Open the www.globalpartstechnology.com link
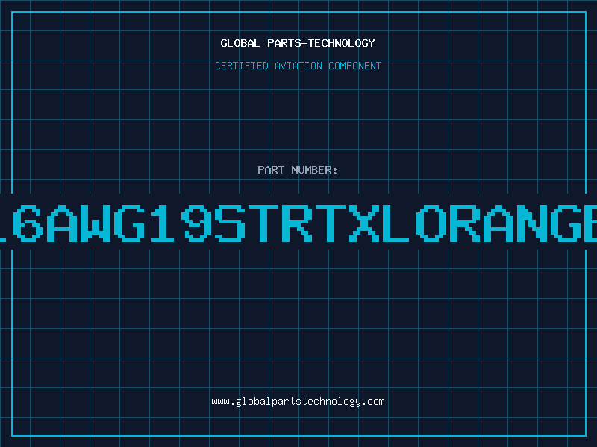 [x=298, y=402]
